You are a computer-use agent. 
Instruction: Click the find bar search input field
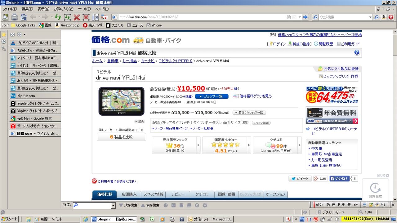[x=92, y=205]
